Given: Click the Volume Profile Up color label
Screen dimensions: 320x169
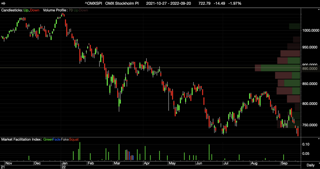Looking at the screenshot, I should point(76,10).
